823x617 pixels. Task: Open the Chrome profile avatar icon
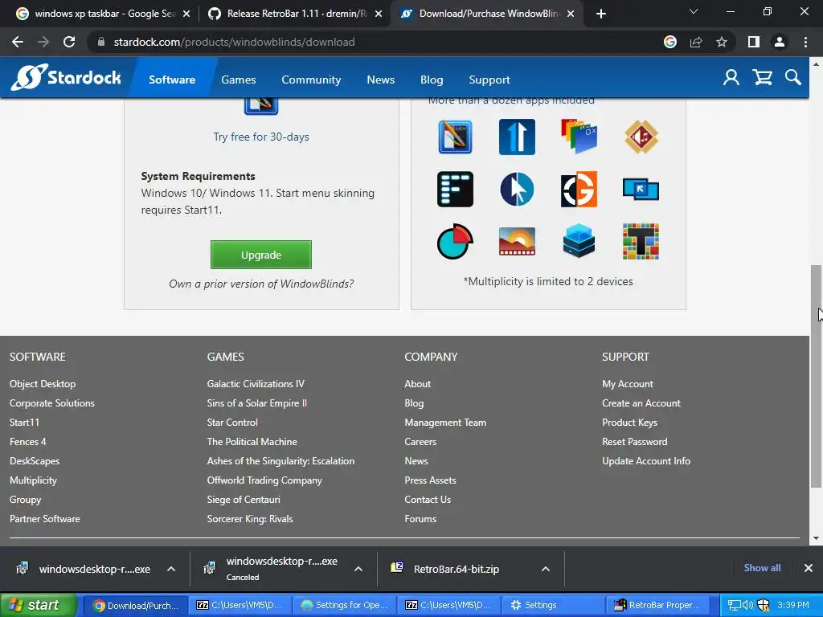pyautogui.click(x=780, y=42)
